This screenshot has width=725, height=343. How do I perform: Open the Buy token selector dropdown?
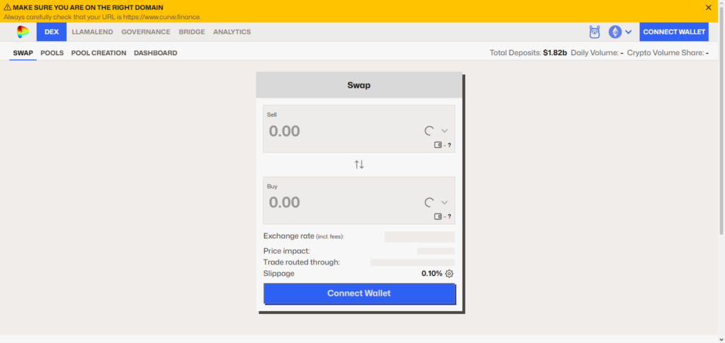437,202
